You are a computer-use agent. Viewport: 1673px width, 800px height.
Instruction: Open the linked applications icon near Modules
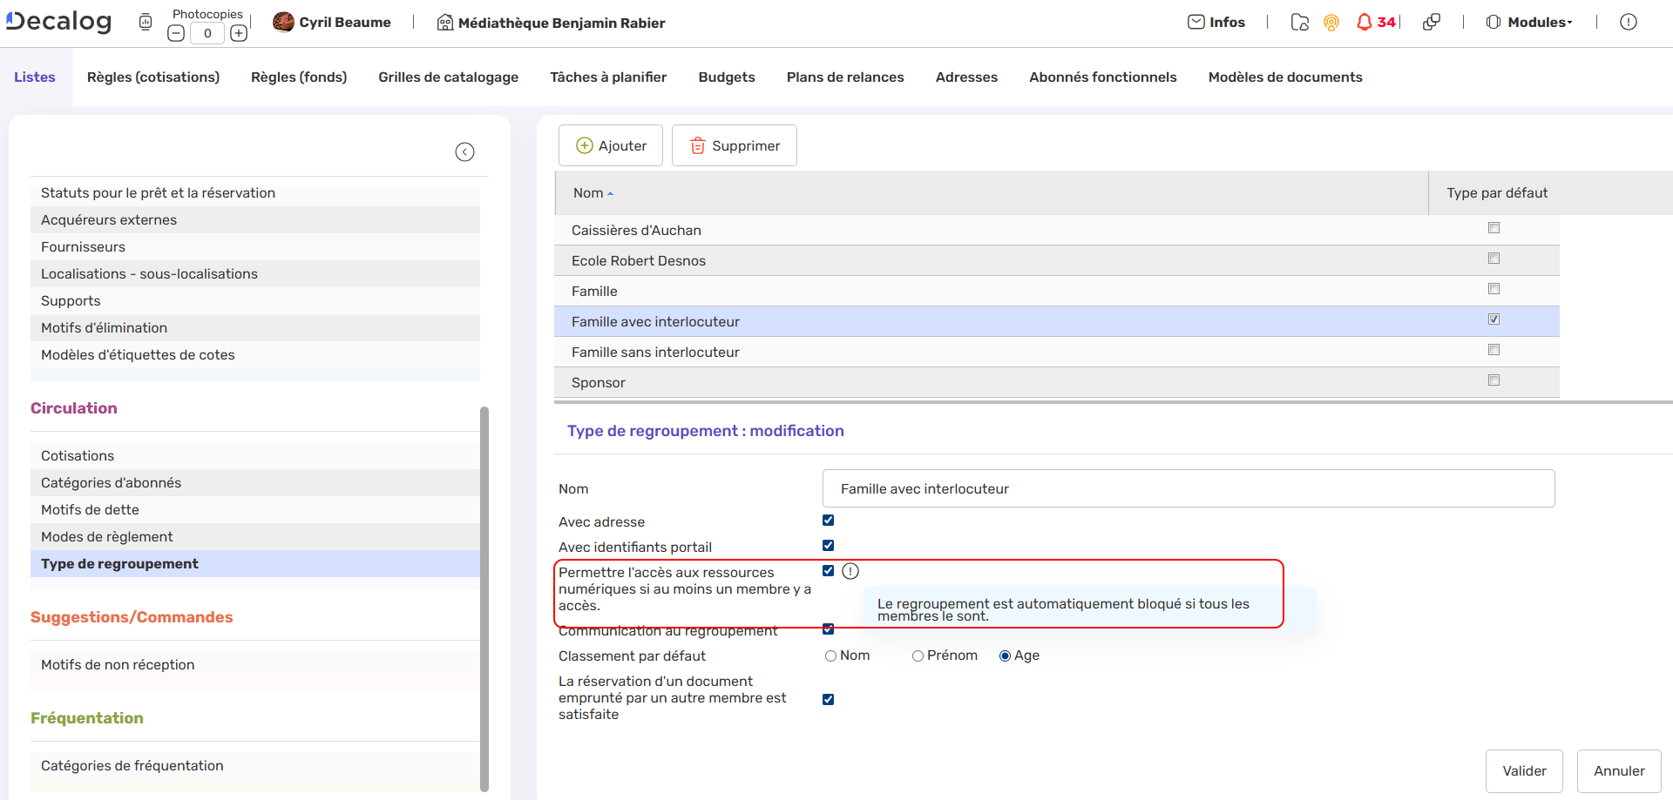click(1432, 22)
